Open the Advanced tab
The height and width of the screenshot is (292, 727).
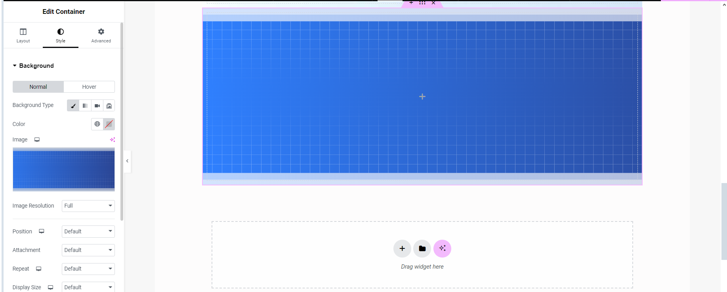point(101,35)
